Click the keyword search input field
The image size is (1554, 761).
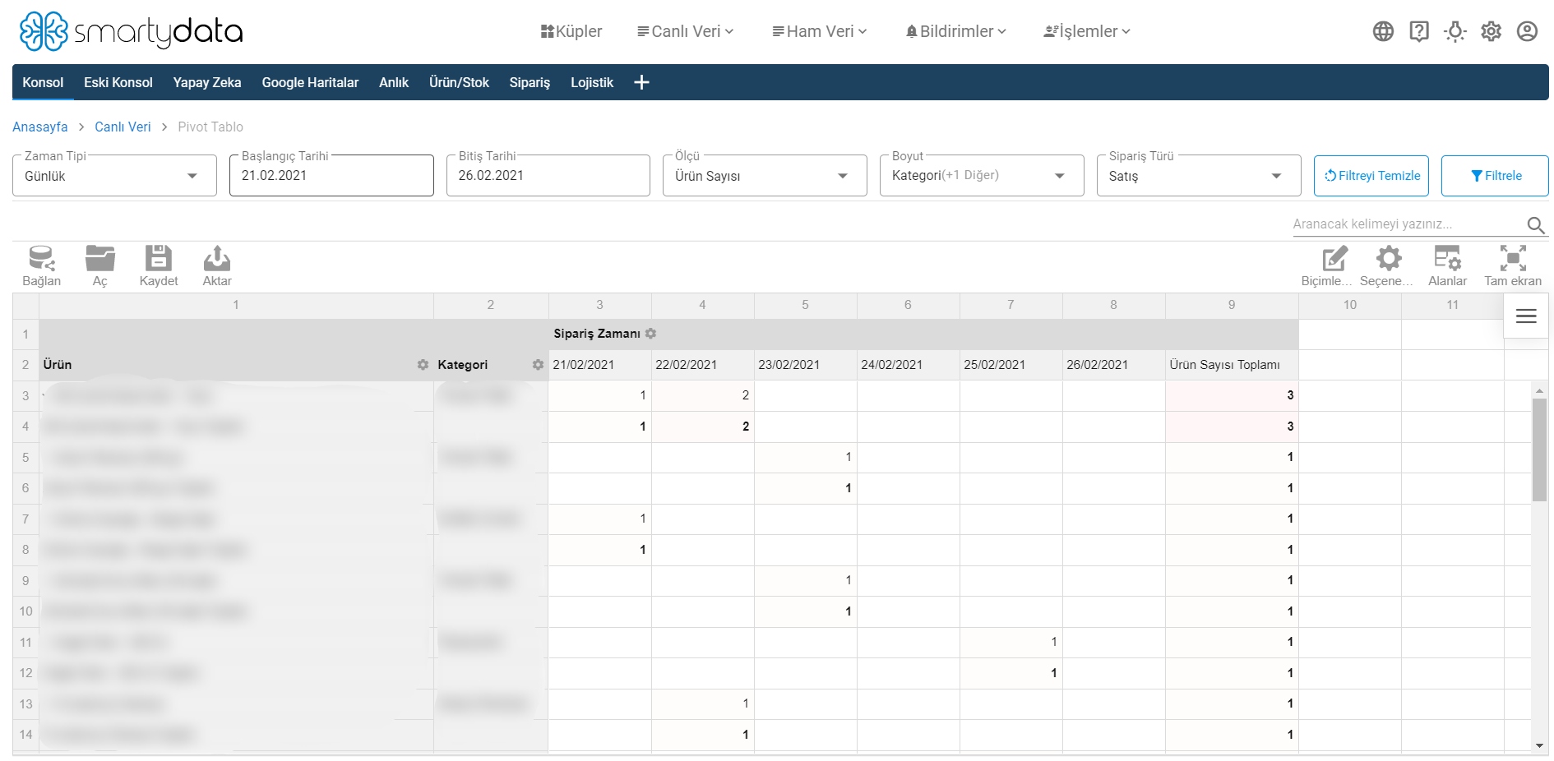(1408, 224)
